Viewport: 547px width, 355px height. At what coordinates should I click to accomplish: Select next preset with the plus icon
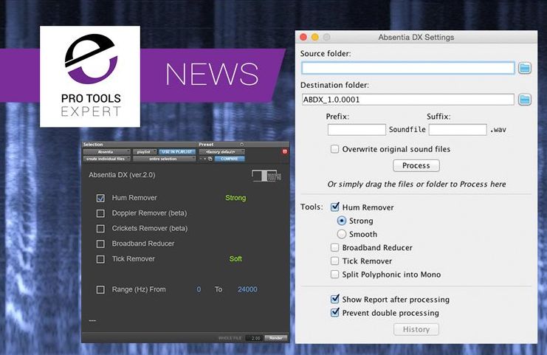point(204,159)
